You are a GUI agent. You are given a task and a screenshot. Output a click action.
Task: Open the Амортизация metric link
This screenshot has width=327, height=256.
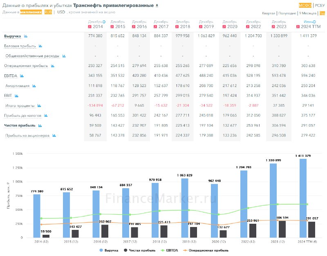[x=17, y=86]
